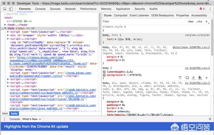
Task: Switch to the Sources panel tab
Action: pyautogui.click(x=55, y=9)
